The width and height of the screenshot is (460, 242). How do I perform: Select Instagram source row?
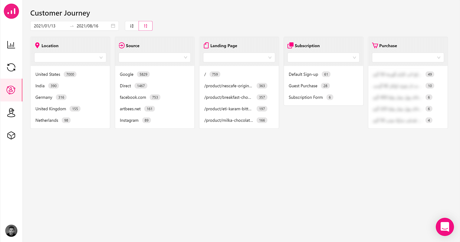155,120
